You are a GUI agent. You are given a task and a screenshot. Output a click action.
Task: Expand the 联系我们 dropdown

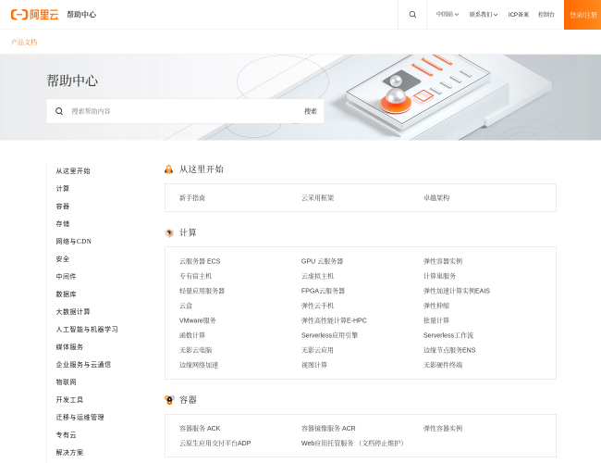(x=484, y=15)
